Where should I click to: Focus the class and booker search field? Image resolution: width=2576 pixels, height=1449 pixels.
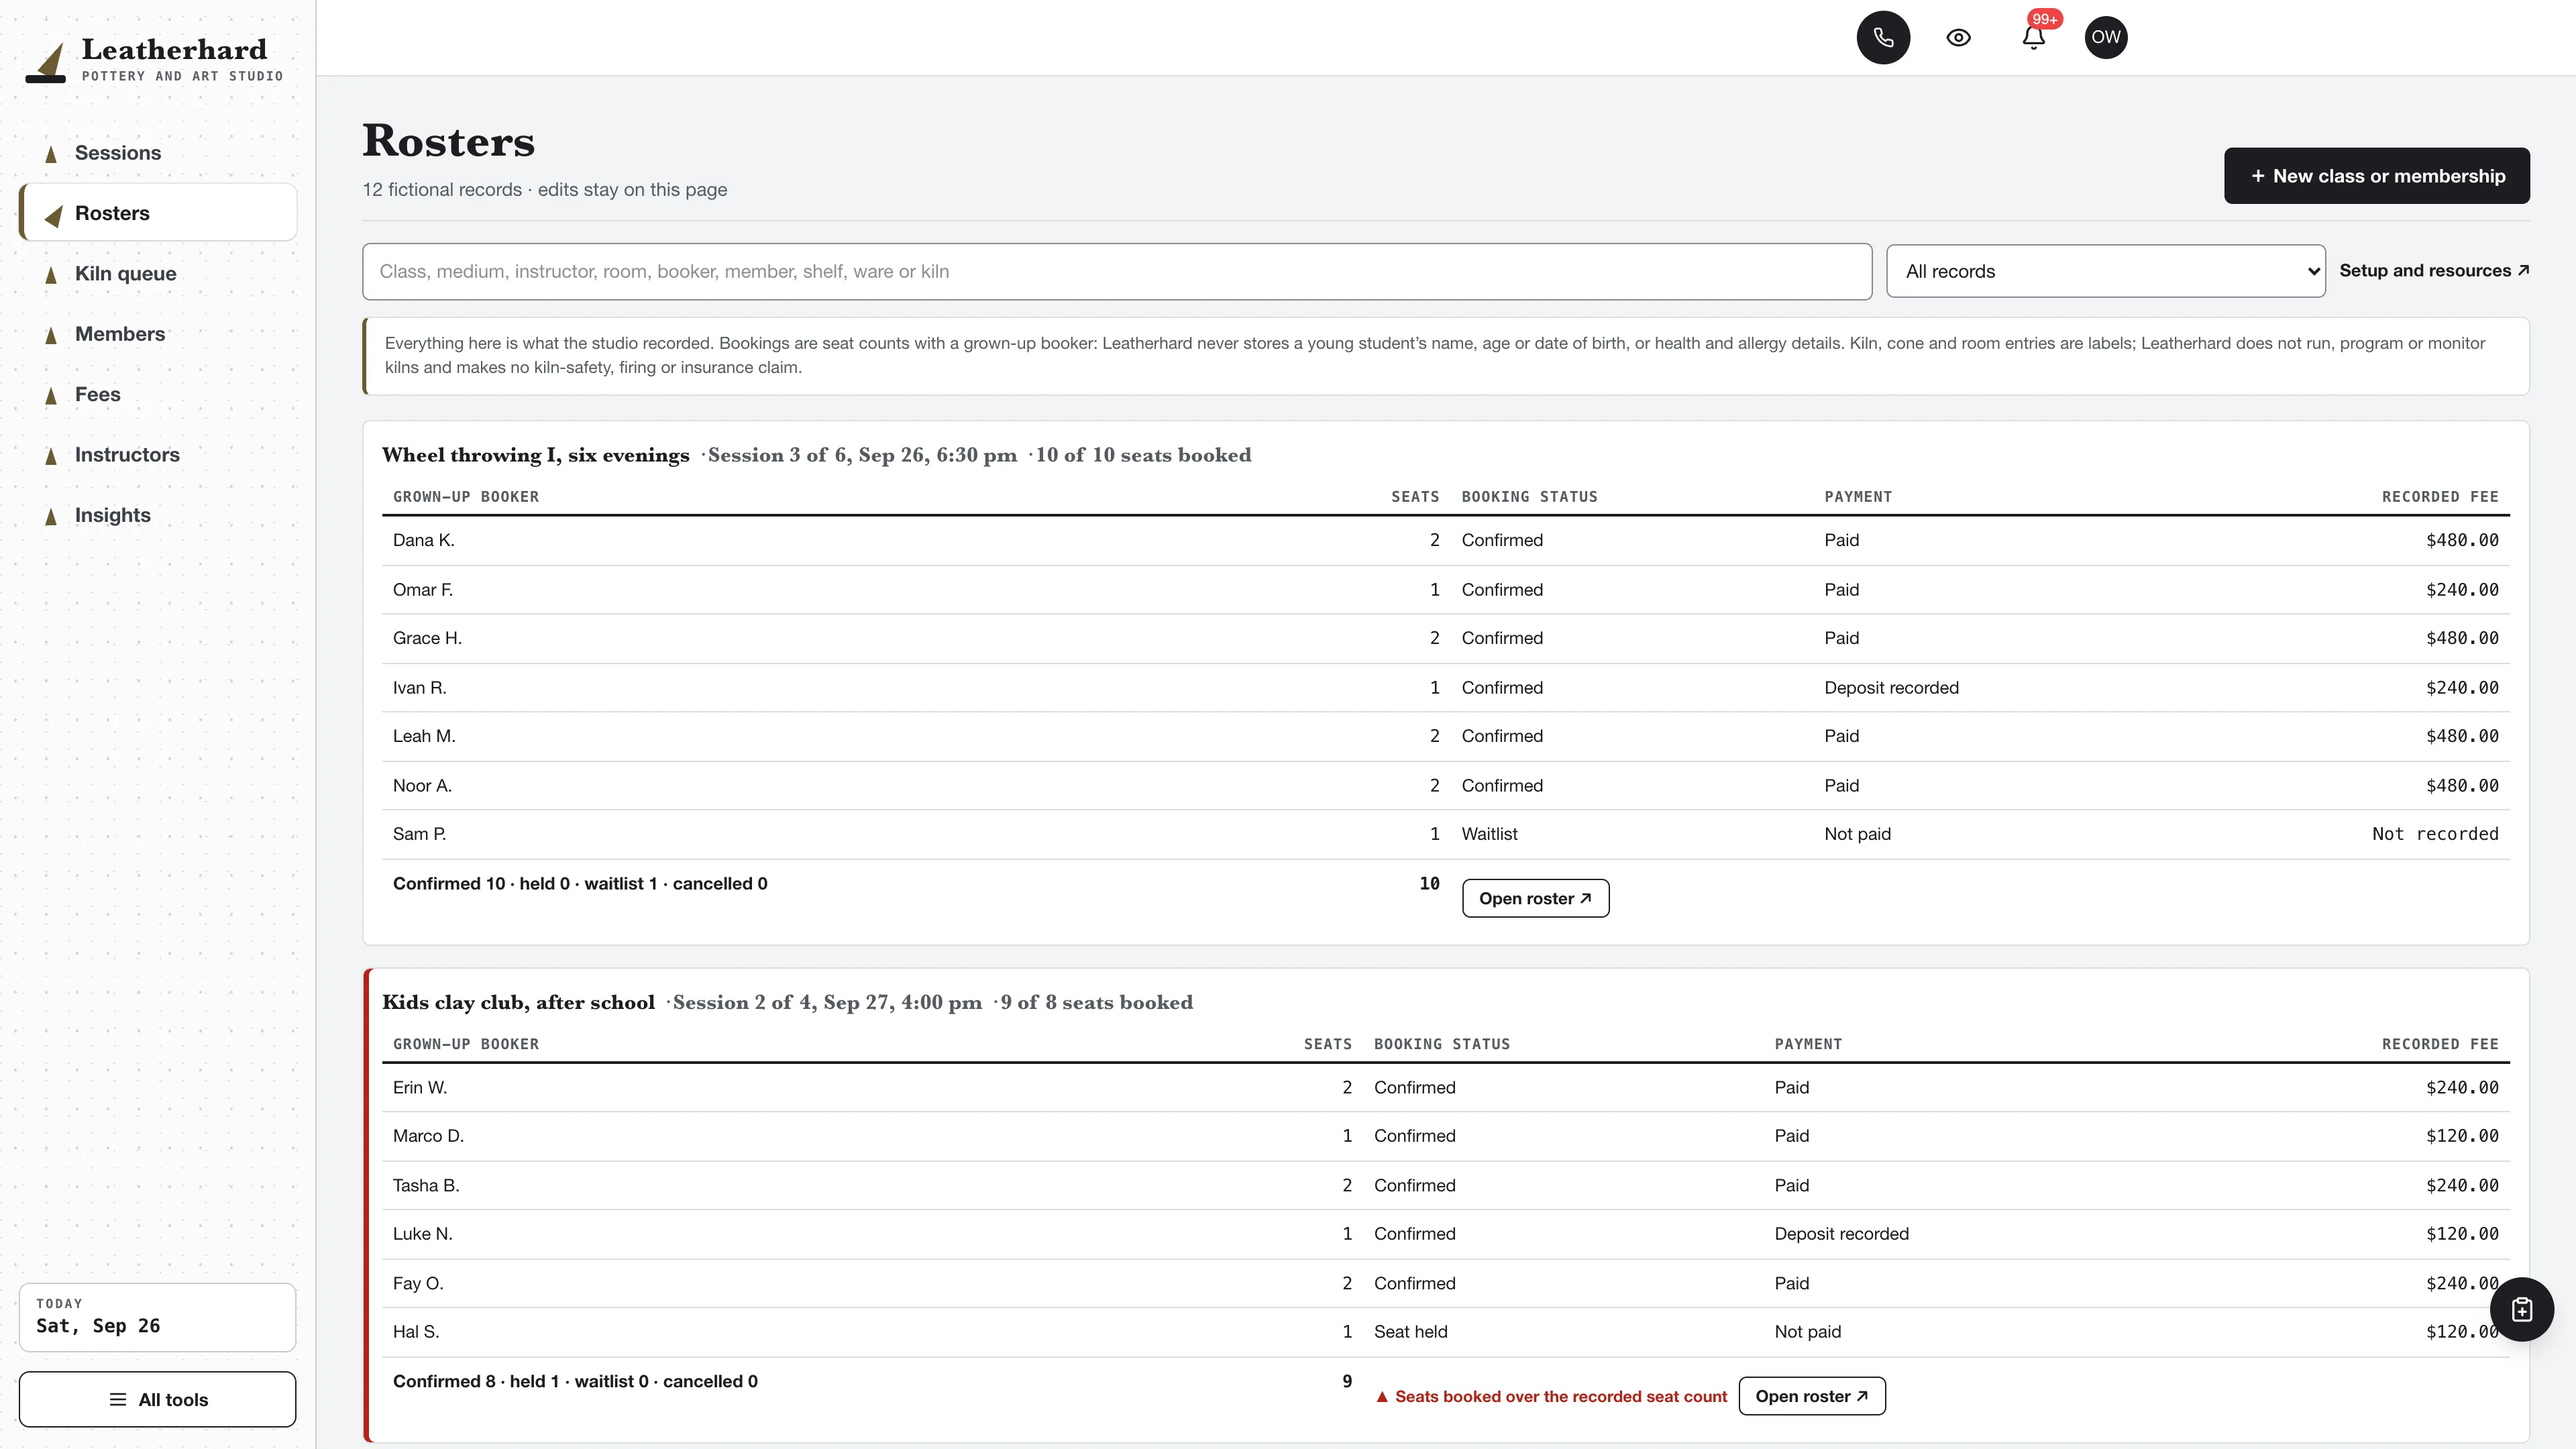tap(1116, 271)
